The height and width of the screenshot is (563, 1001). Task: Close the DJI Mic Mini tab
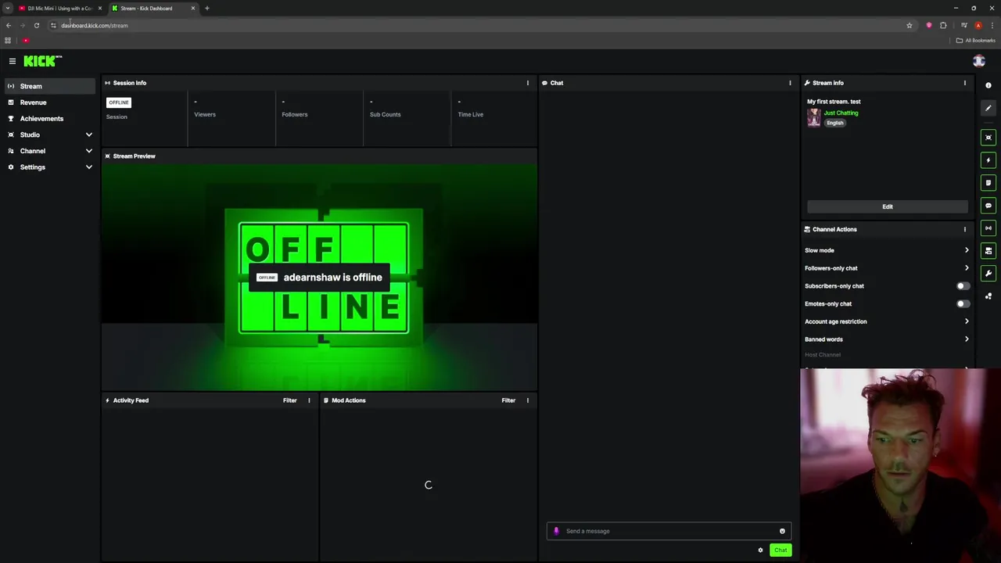(x=99, y=8)
